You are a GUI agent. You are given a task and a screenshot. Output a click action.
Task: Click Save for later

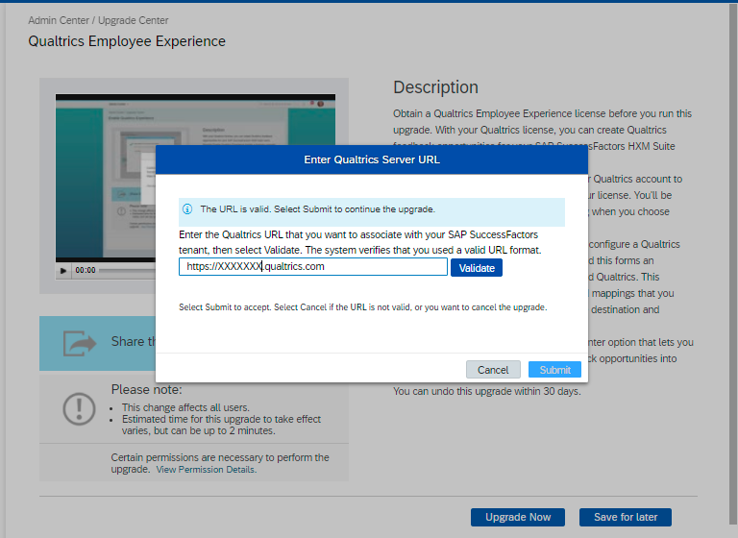626,517
